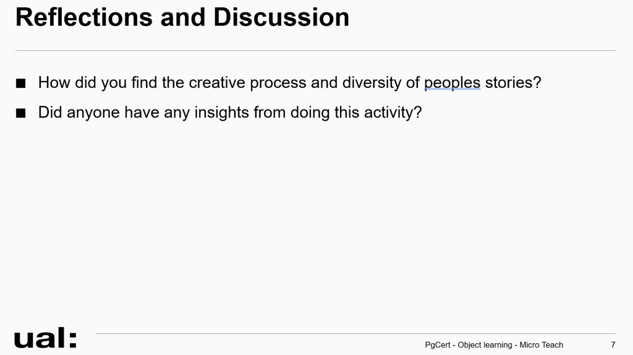Click the word creative in first bullet
This screenshot has height=355, width=633.
pyautogui.click(x=217, y=82)
